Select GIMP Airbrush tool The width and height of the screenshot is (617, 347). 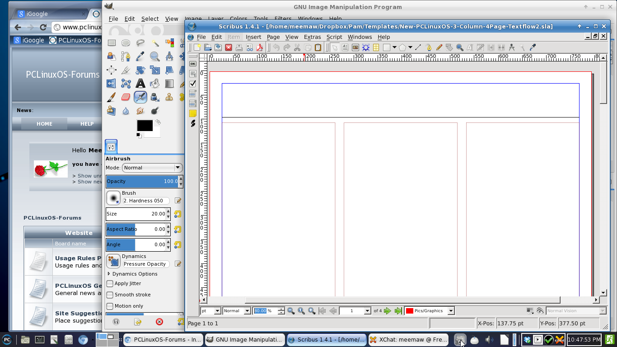140,97
